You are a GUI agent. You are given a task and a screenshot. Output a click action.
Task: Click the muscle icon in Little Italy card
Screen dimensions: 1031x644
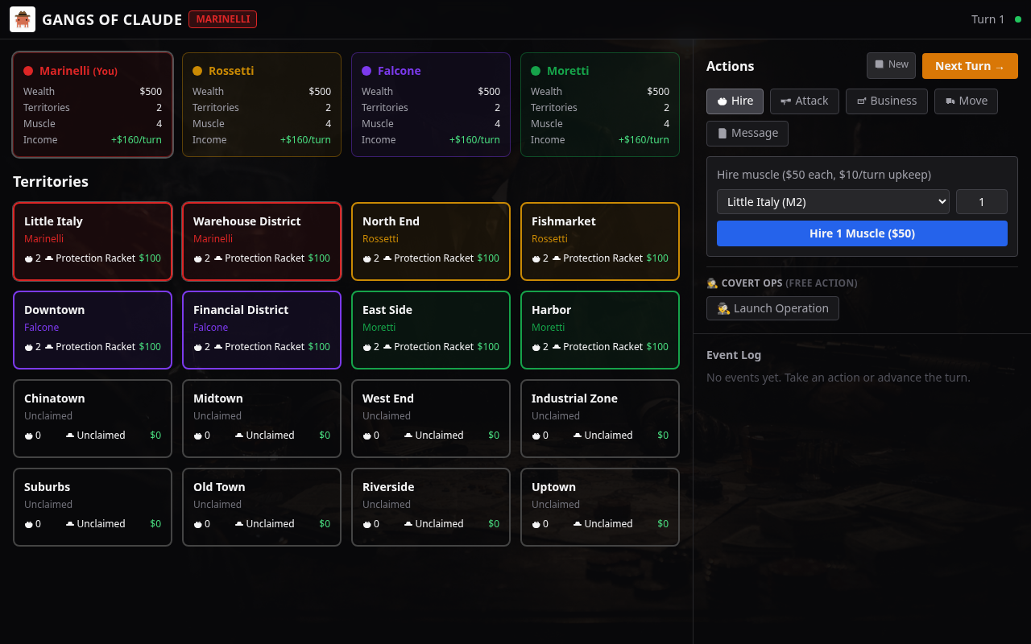(x=29, y=258)
